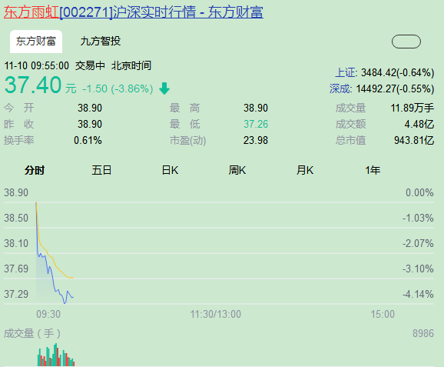Click the 09:30 time axis label
This screenshot has height=367, width=444.
pos(48,314)
